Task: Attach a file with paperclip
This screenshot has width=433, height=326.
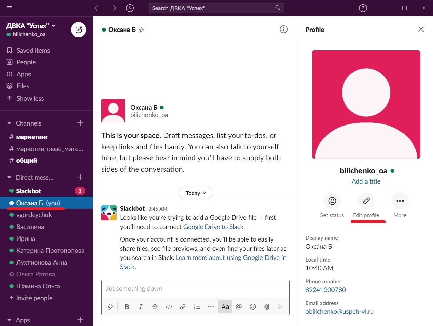Action: [x=267, y=307]
